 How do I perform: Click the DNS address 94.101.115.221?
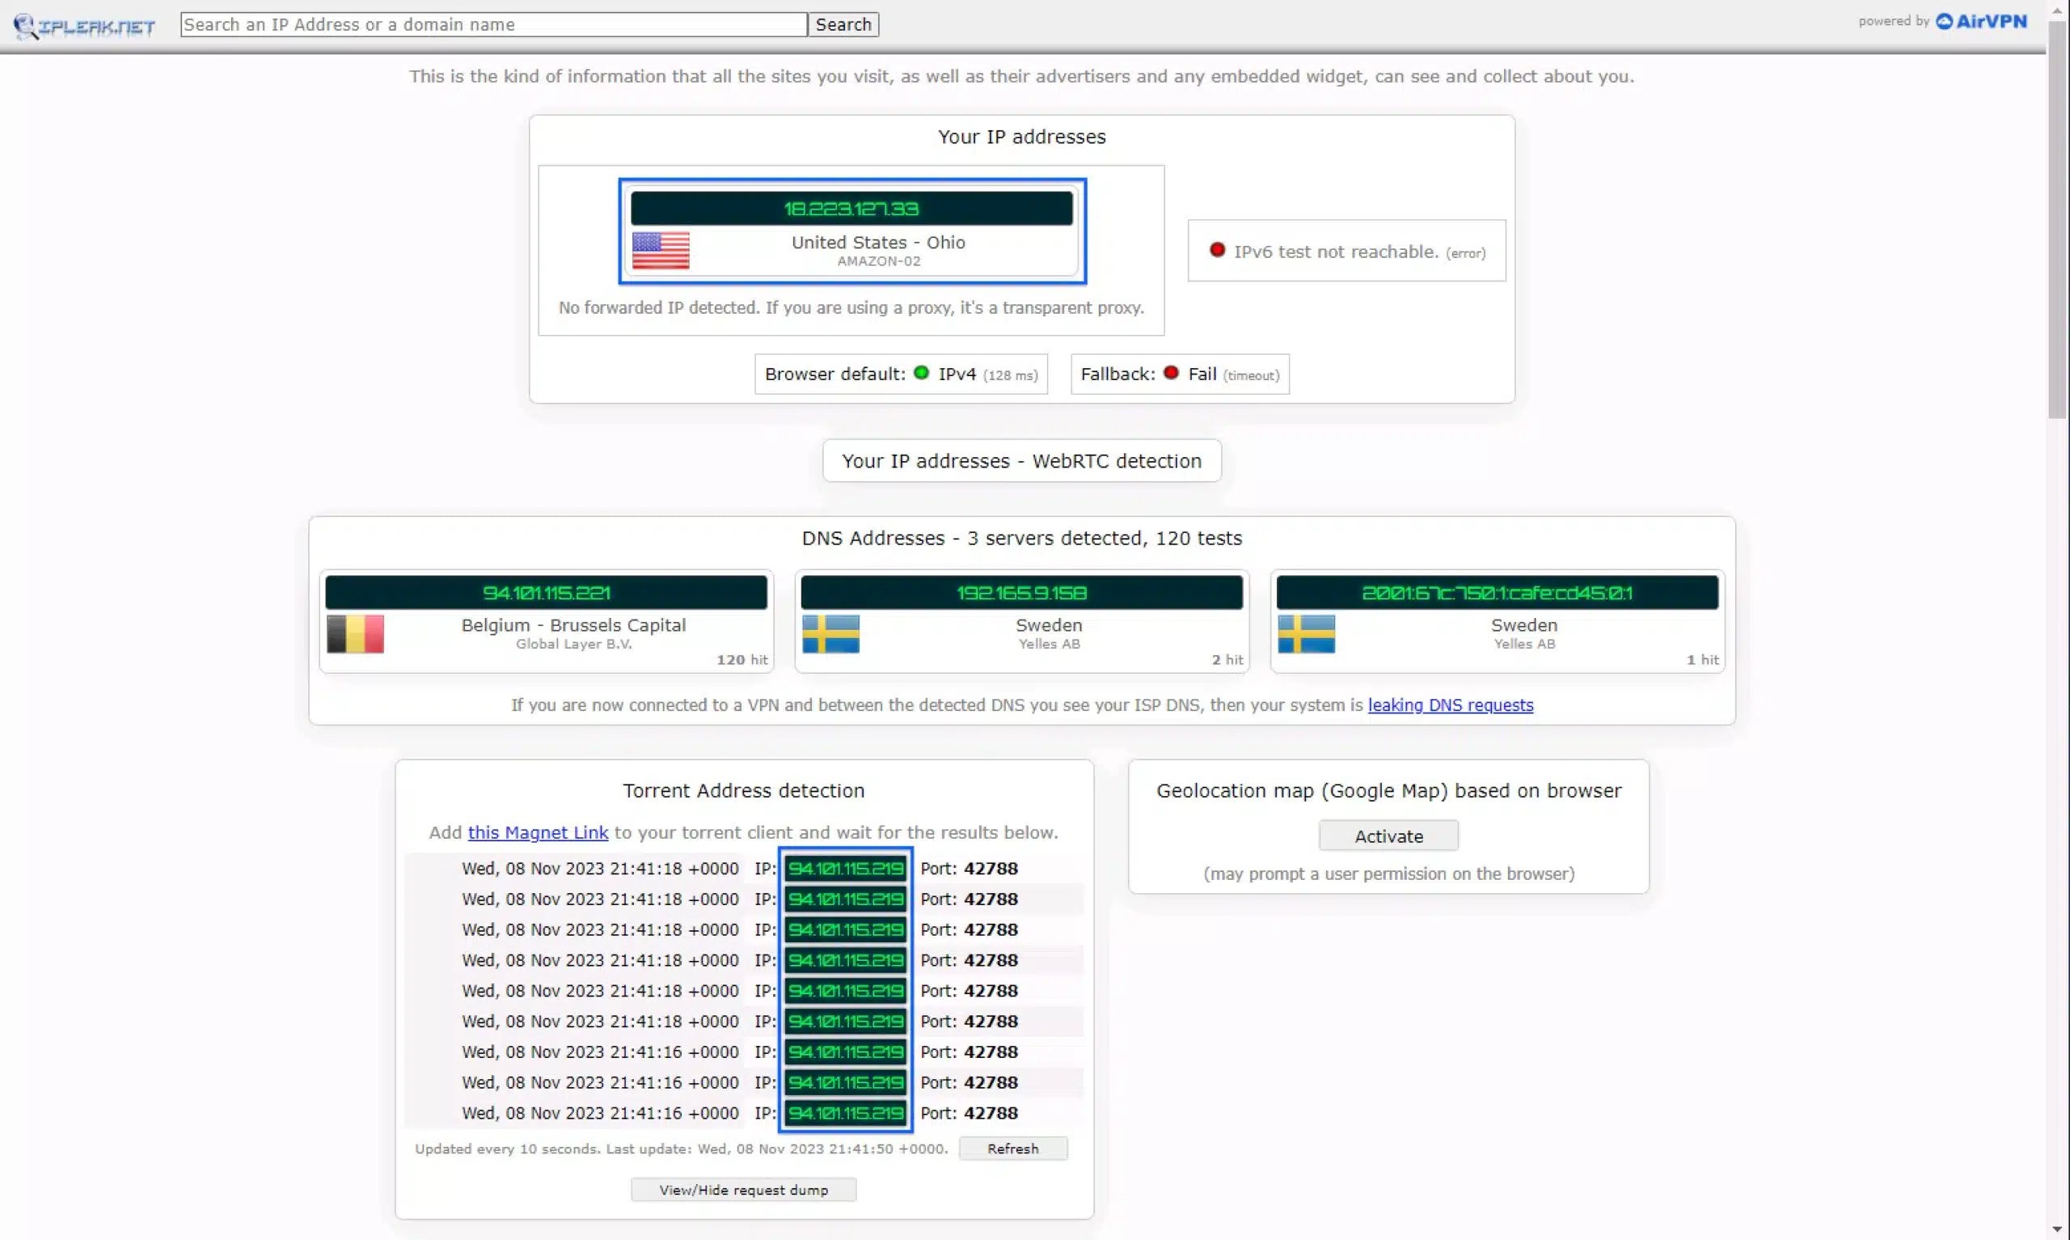tap(547, 592)
